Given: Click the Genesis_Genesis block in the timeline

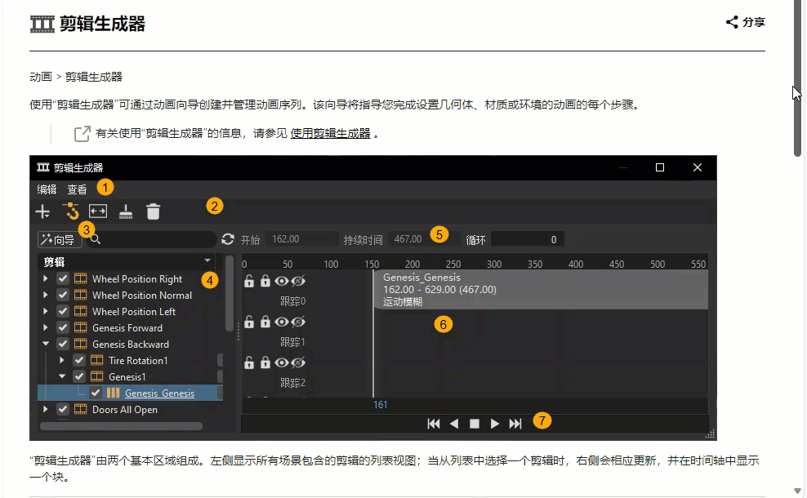Looking at the screenshot, I should click(x=541, y=290).
